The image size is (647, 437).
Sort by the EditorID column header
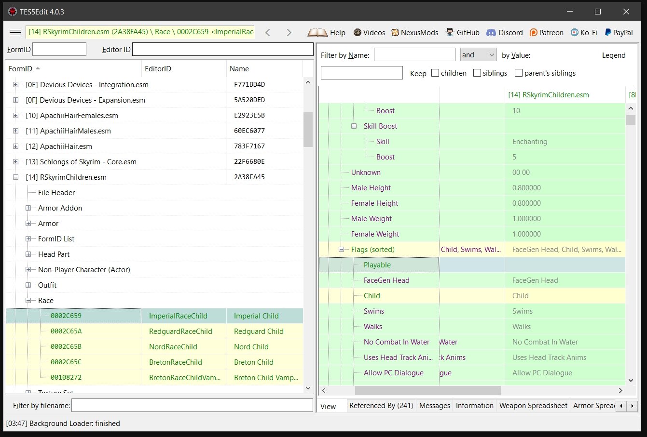click(x=184, y=69)
